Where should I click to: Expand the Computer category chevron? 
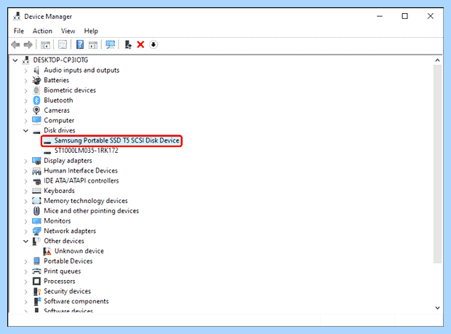[x=26, y=121]
